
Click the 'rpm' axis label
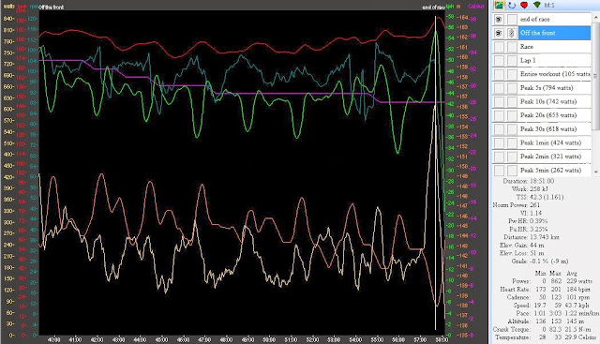pyautogui.click(x=34, y=7)
